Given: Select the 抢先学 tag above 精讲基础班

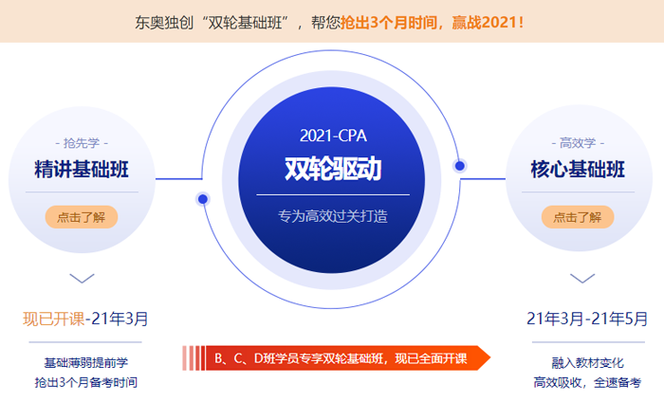Looking at the screenshot, I should pyautogui.click(x=81, y=143).
